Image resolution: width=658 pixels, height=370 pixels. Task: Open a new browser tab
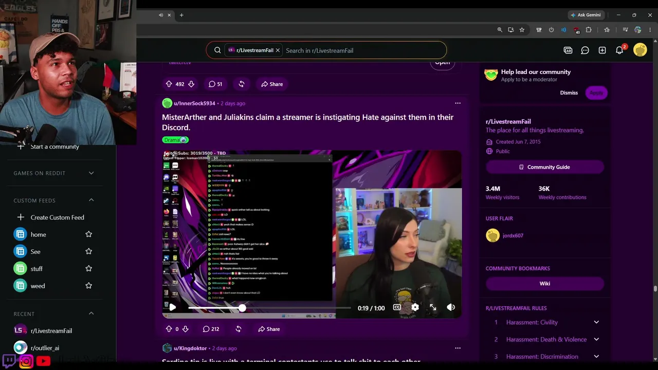click(x=181, y=15)
